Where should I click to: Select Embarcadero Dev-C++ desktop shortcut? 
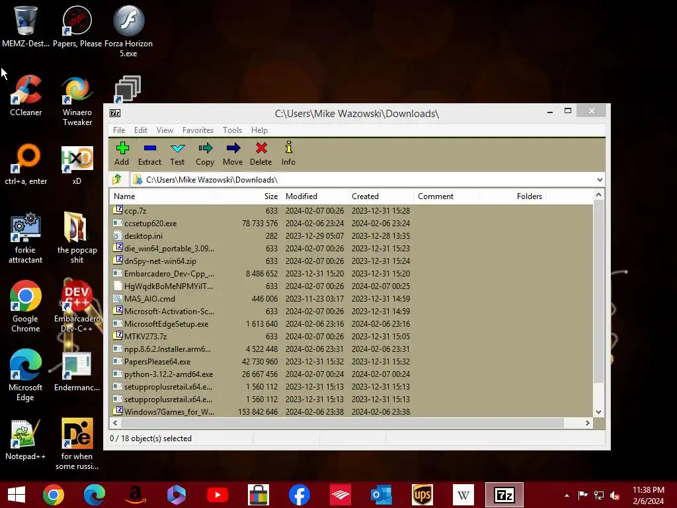click(x=77, y=306)
